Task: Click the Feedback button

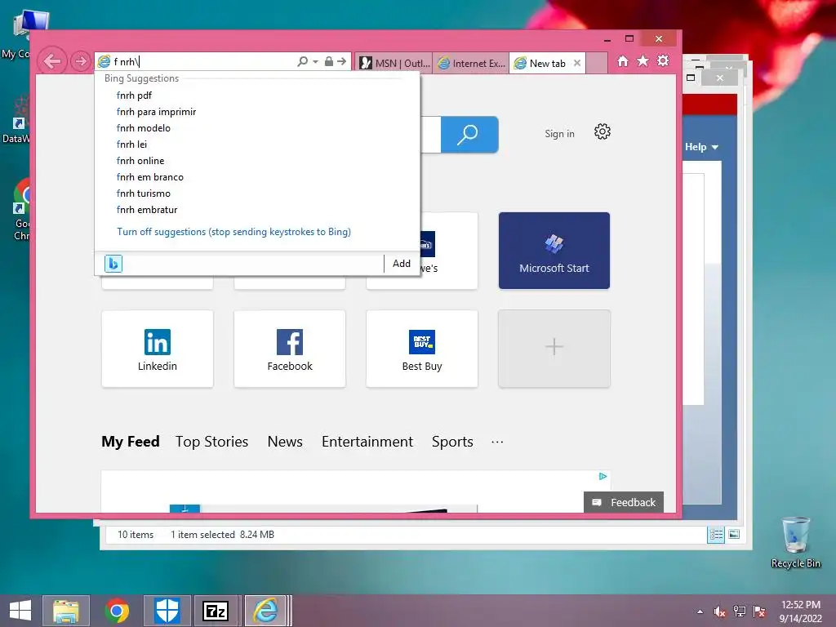Action: 624,502
